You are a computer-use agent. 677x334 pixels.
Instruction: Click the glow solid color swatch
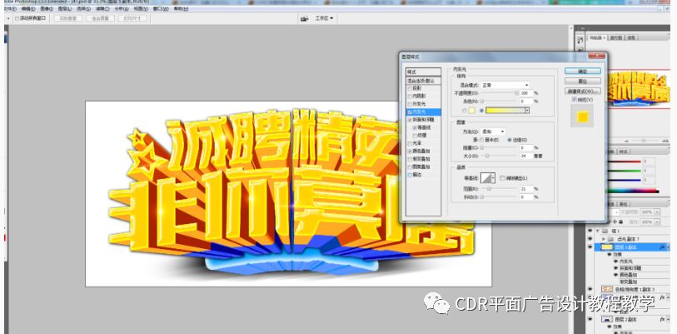(x=472, y=111)
